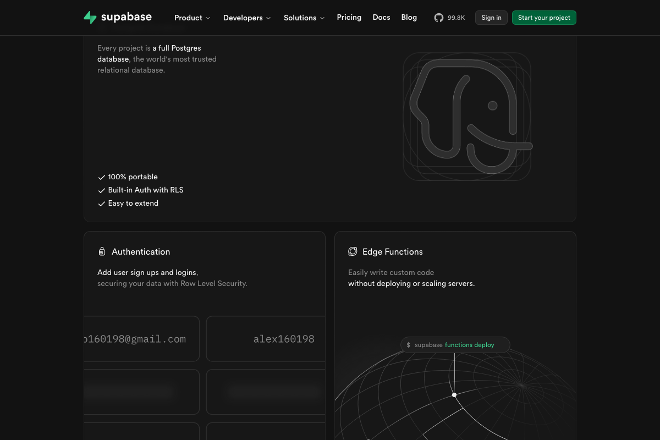
Task: Go to the Blog page
Action: coord(409,17)
